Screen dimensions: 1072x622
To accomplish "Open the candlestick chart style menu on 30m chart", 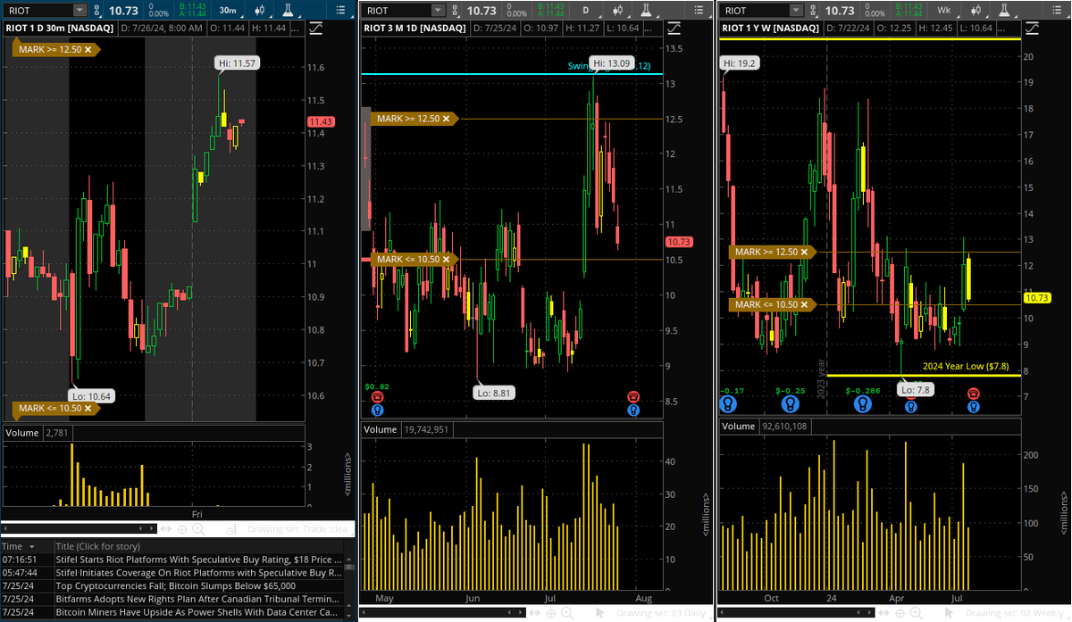I will [x=261, y=11].
